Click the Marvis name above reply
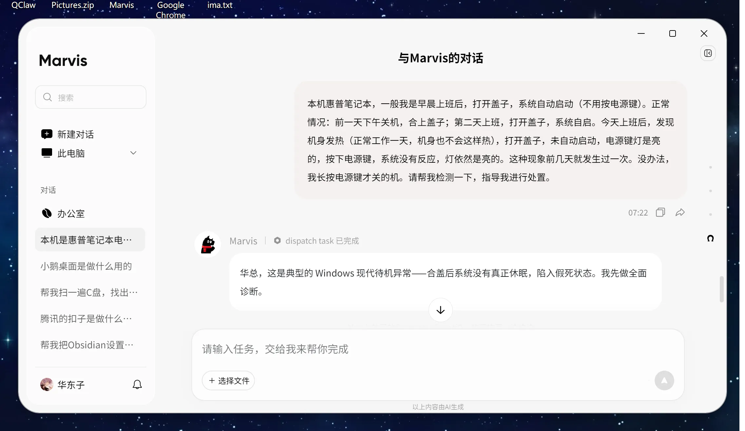 point(243,241)
